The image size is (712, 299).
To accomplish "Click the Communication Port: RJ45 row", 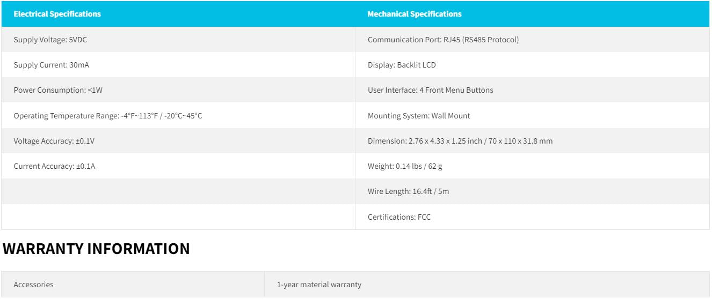I will coord(532,40).
